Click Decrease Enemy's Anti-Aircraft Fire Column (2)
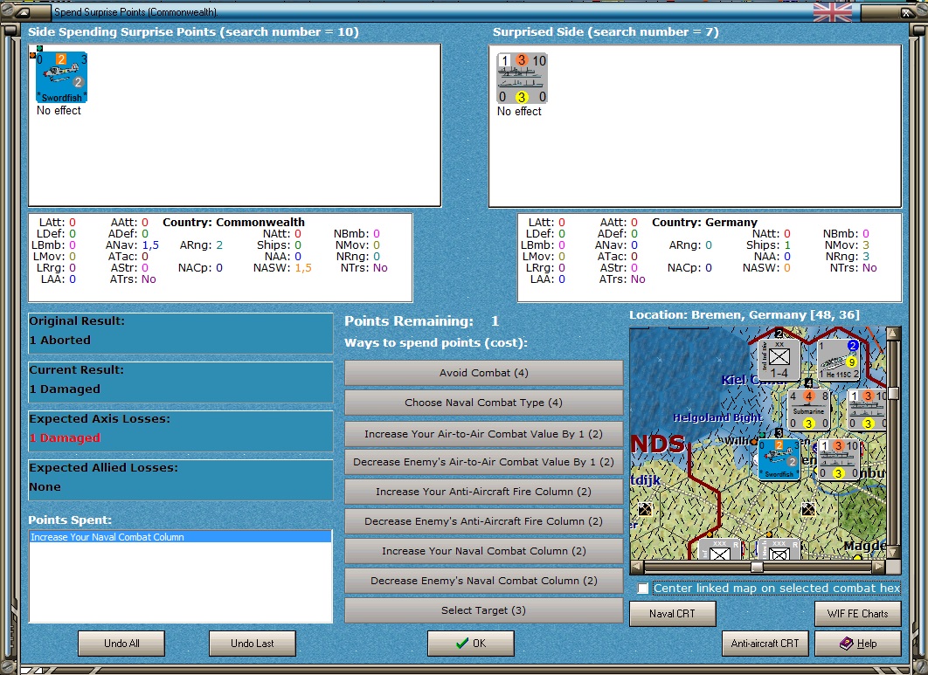Viewport: 928px width, 675px height. point(483,521)
